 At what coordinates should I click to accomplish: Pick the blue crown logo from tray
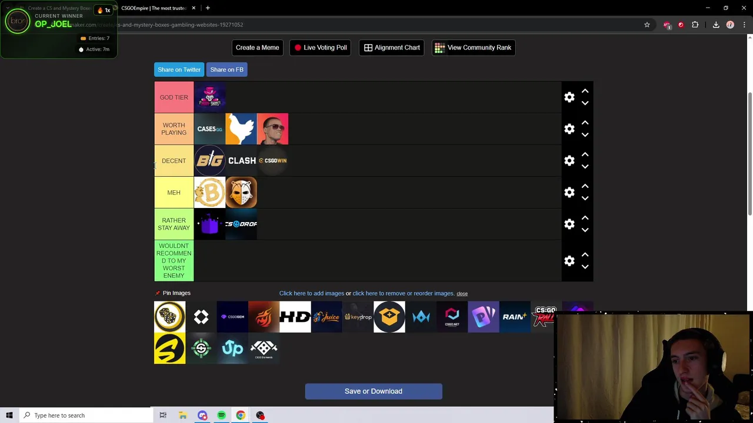coord(421,317)
